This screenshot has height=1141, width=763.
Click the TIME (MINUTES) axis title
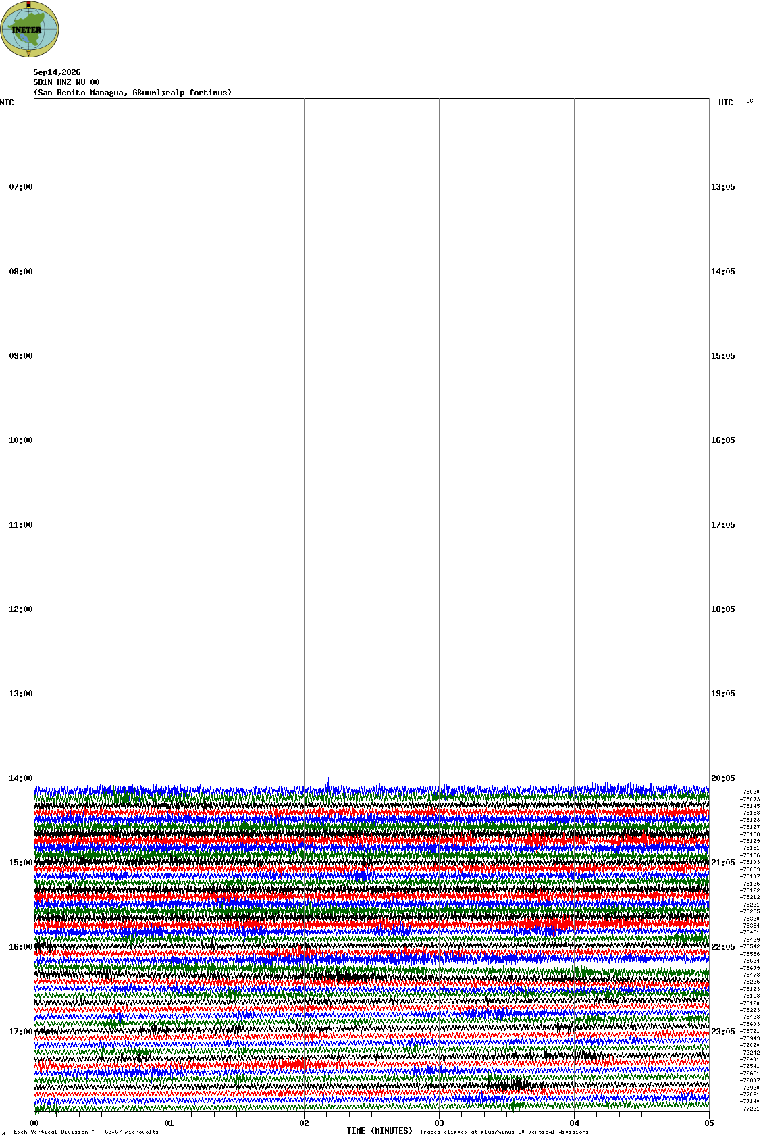coord(379,1131)
